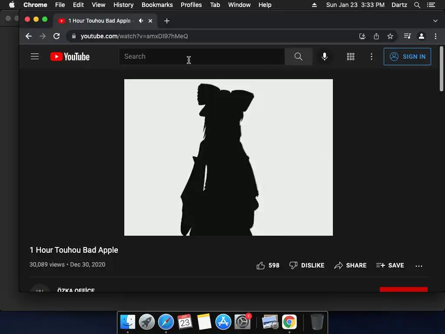Open the YouTube guide hamburger menu
This screenshot has width=445, height=334.
click(x=35, y=57)
